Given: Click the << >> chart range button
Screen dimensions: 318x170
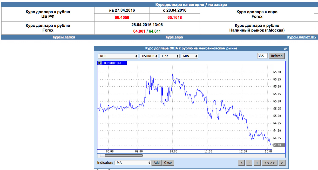Looking at the screenshot, I should coord(269,163).
